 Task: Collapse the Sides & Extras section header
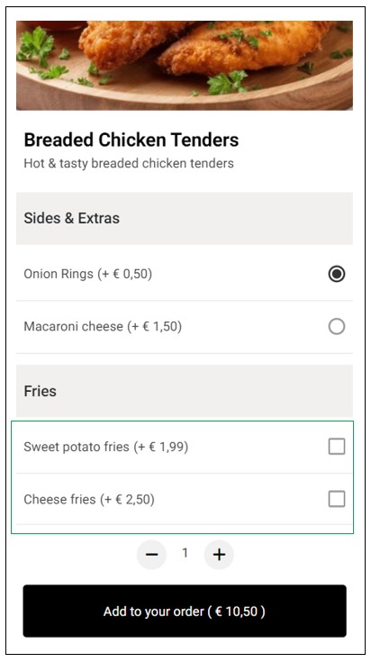(185, 218)
